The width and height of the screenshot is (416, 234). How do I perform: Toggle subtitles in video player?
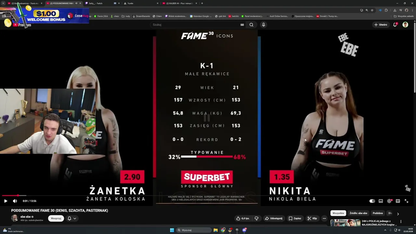pos(381,201)
